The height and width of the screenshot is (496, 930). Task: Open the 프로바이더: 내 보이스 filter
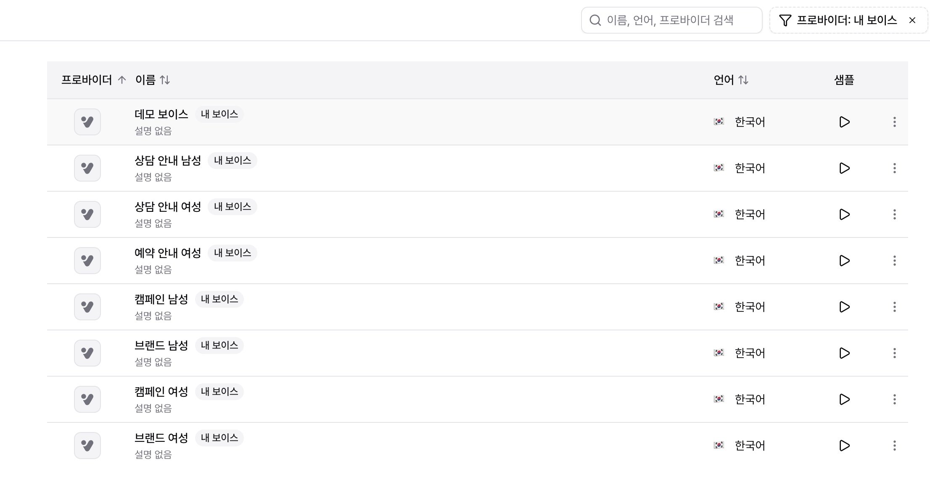click(848, 20)
